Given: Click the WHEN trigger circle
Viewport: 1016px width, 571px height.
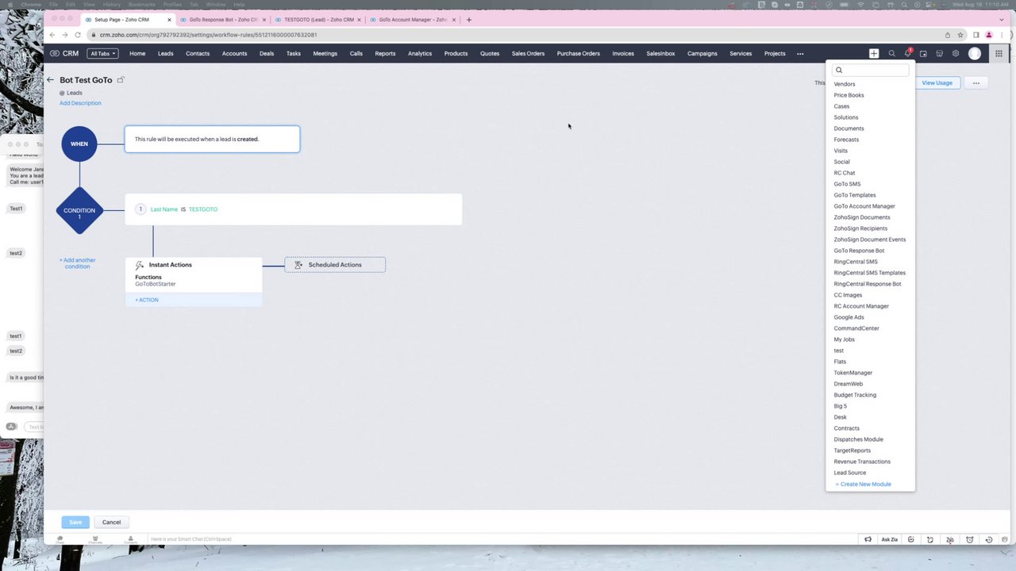Looking at the screenshot, I should click(x=79, y=144).
